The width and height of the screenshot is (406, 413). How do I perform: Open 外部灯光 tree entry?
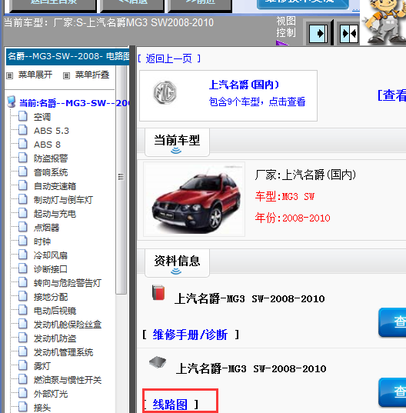tap(51, 394)
